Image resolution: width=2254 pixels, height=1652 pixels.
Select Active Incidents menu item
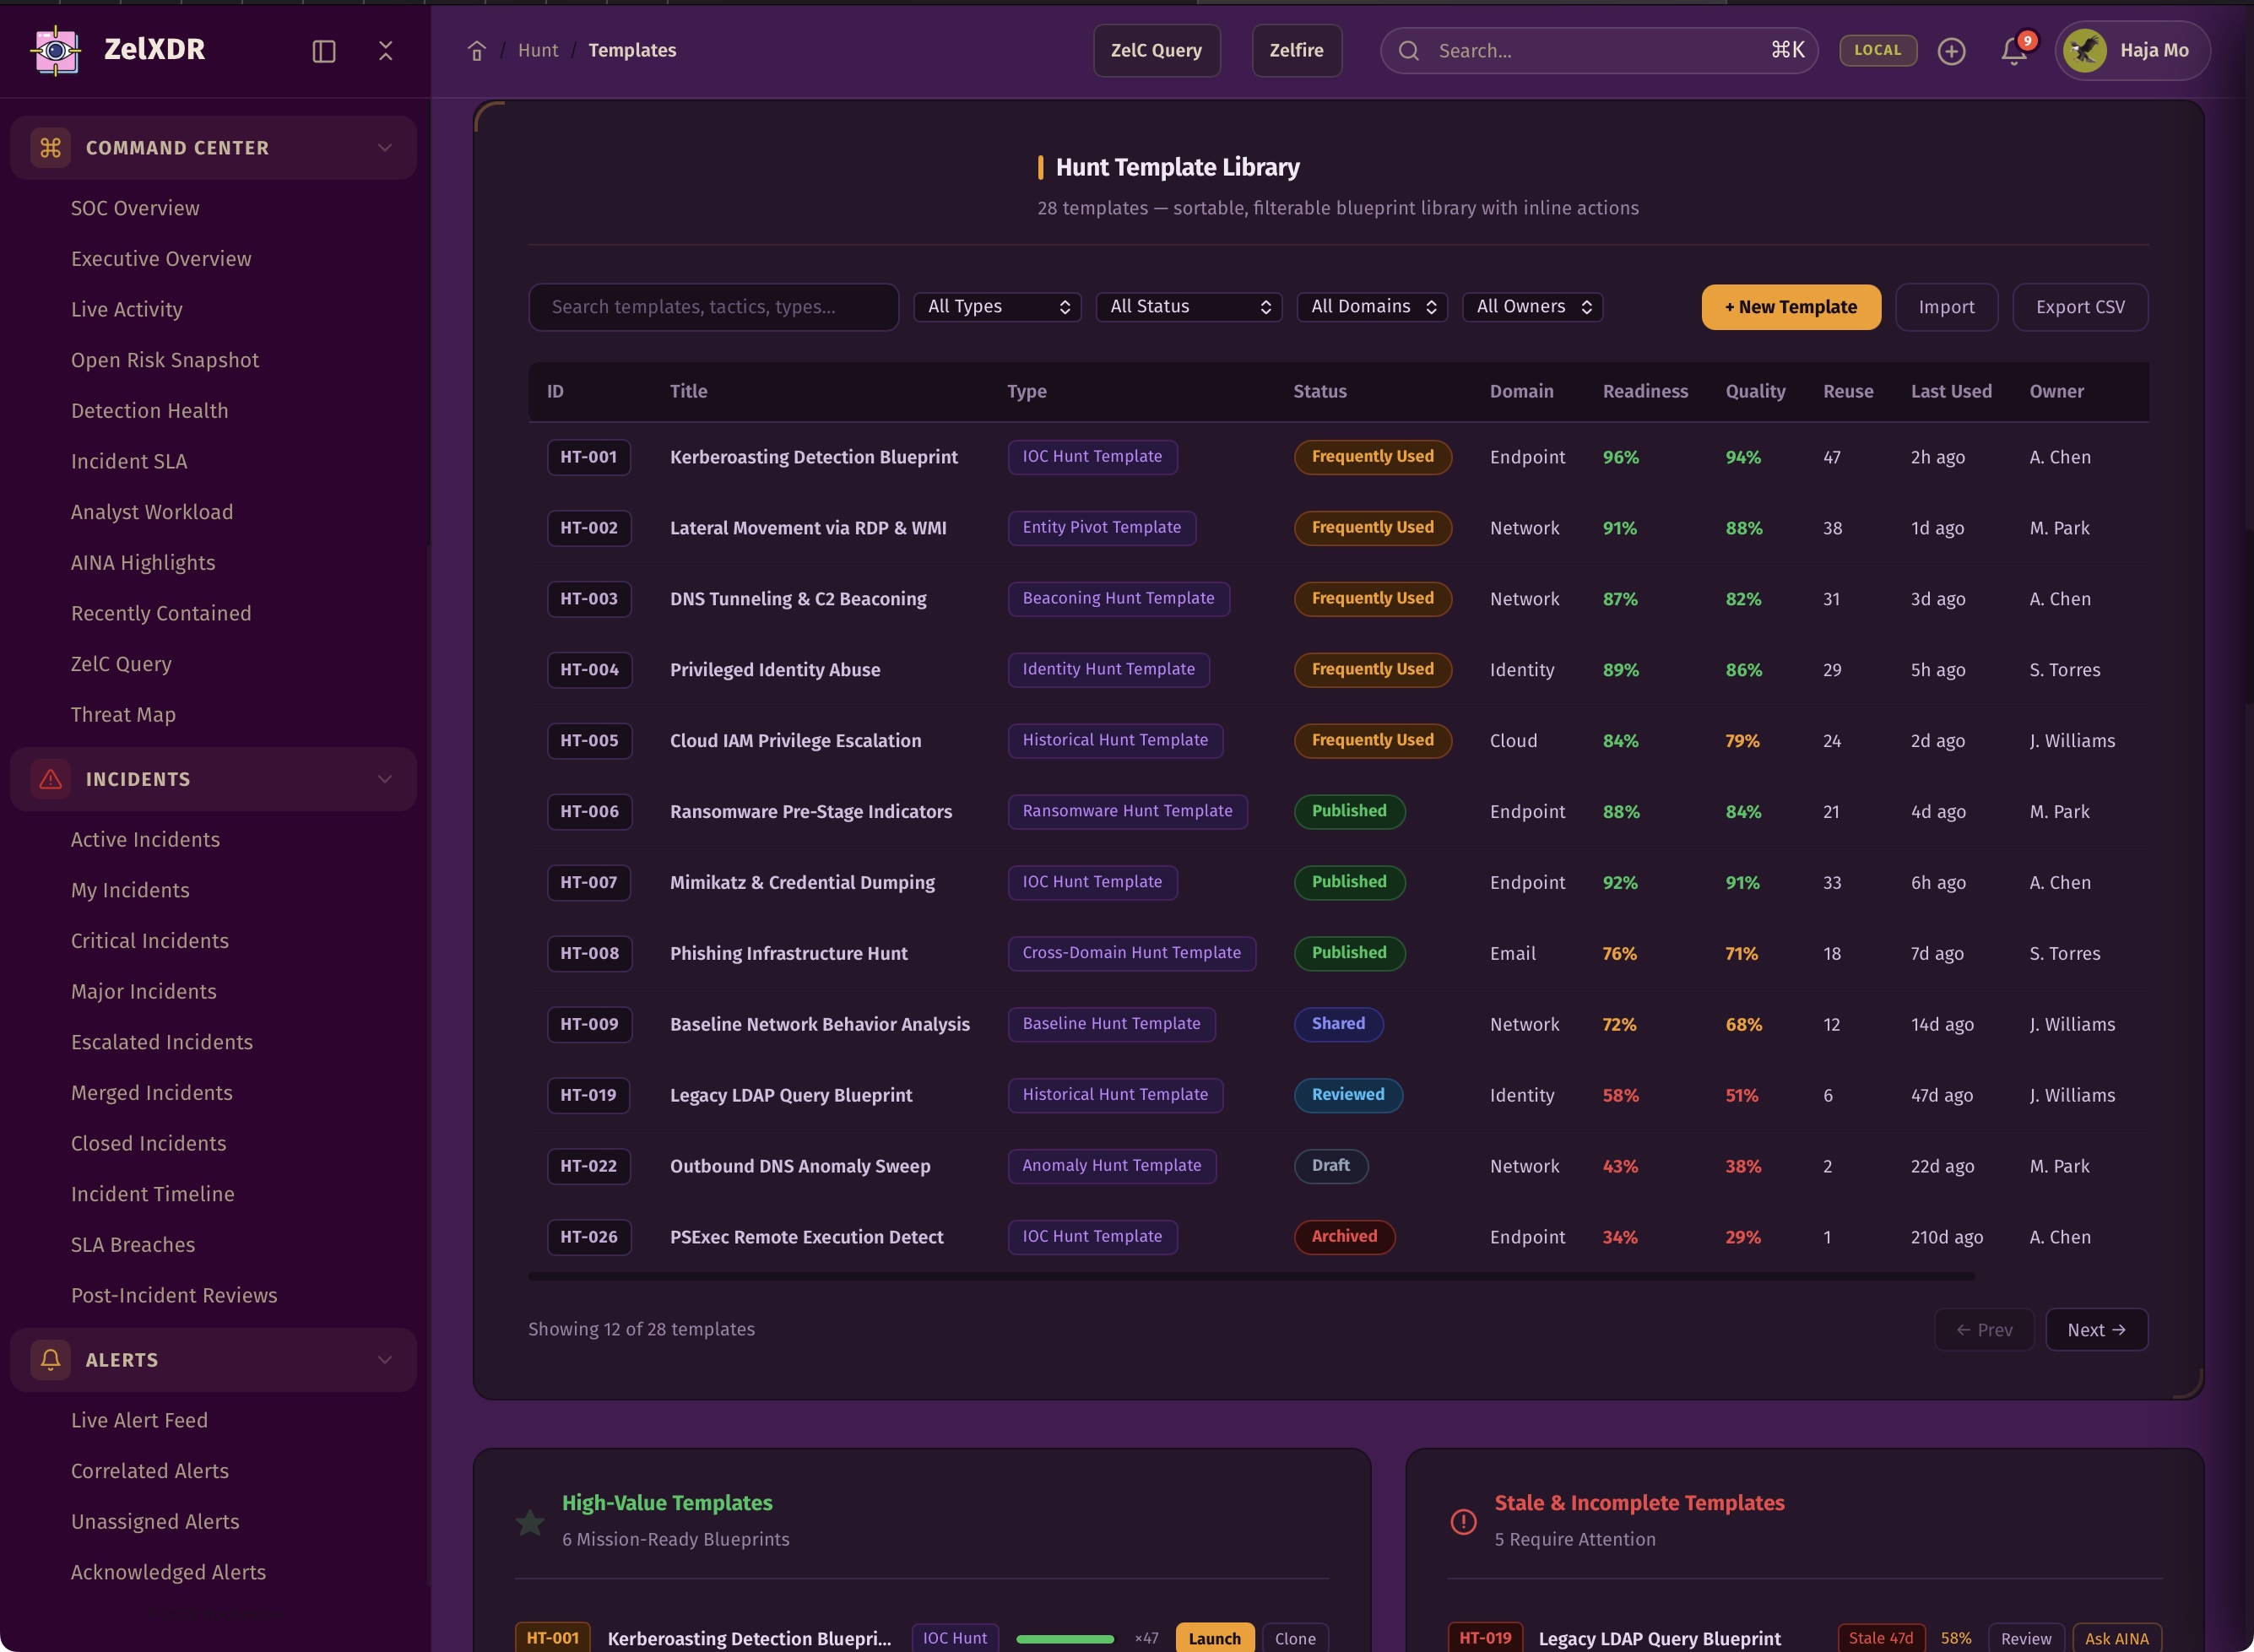(145, 840)
